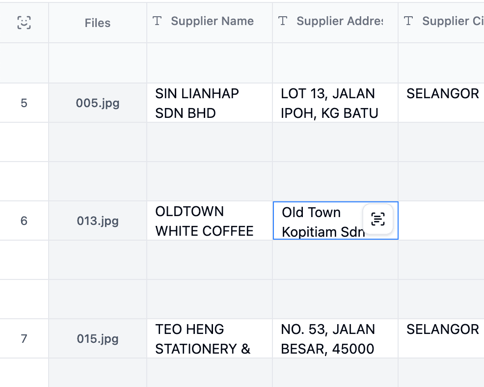Screen dimensions: 484x387
Task: Select the TEO HENG STATIONERY cell
Action: 210,338
